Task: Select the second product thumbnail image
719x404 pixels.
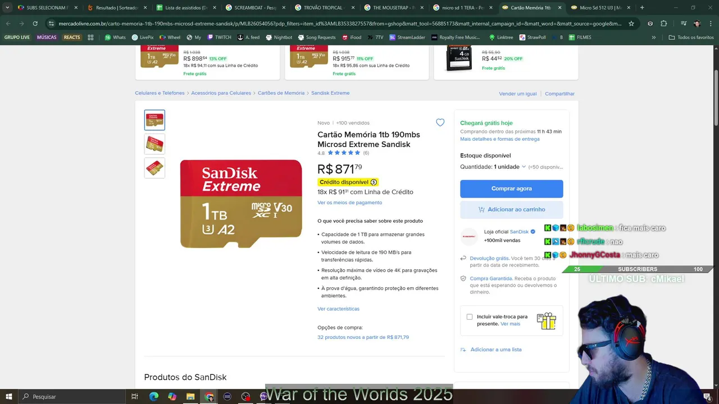Action: pos(154,144)
